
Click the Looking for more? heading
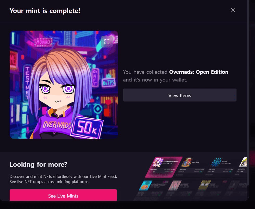[x=38, y=164]
